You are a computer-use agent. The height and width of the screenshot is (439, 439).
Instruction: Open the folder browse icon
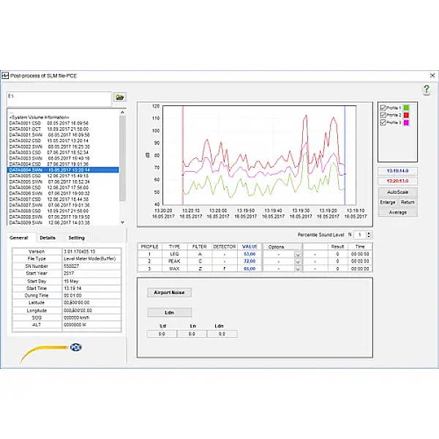point(120,97)
